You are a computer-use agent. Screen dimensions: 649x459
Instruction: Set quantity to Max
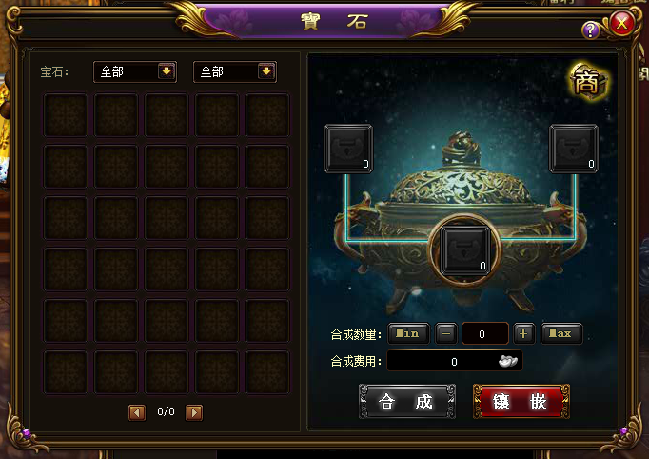point(561,333)
